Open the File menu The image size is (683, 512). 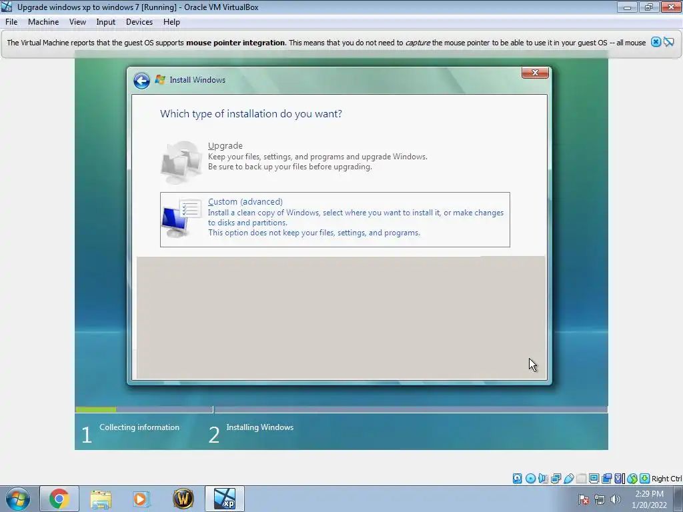(x=11, y=22)
